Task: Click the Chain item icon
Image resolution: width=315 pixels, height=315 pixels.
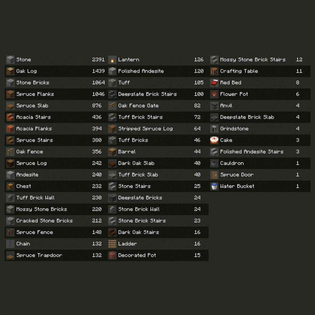Action: (10, 244)
